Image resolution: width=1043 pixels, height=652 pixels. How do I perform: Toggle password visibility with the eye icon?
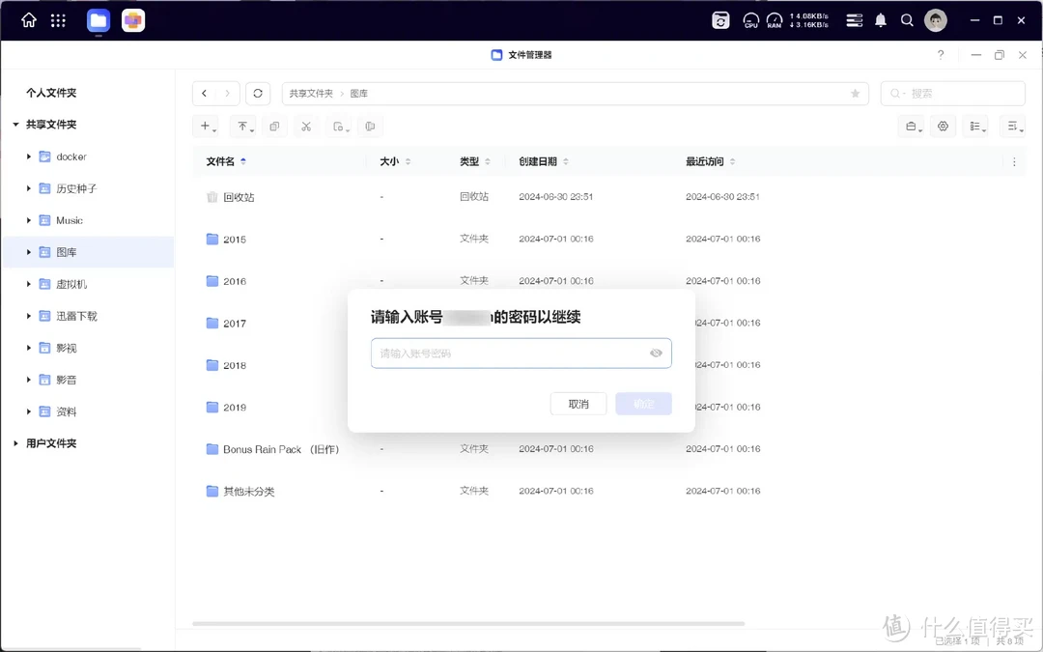pos(656,354)
